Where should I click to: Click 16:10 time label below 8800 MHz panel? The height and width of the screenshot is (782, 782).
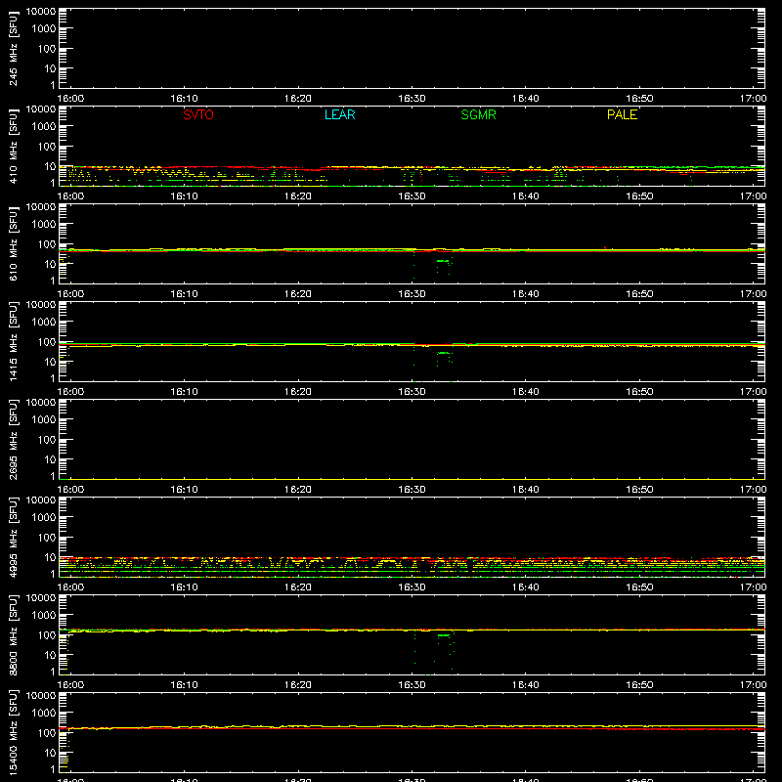pyautogui.click(x=184, y=685)
